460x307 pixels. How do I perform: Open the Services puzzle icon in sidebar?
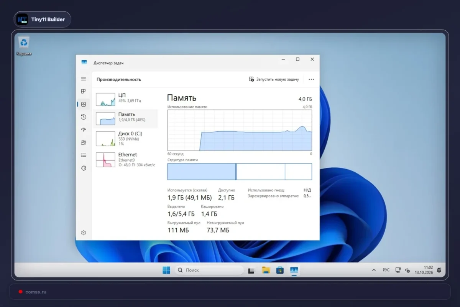(x=84, y=168)
